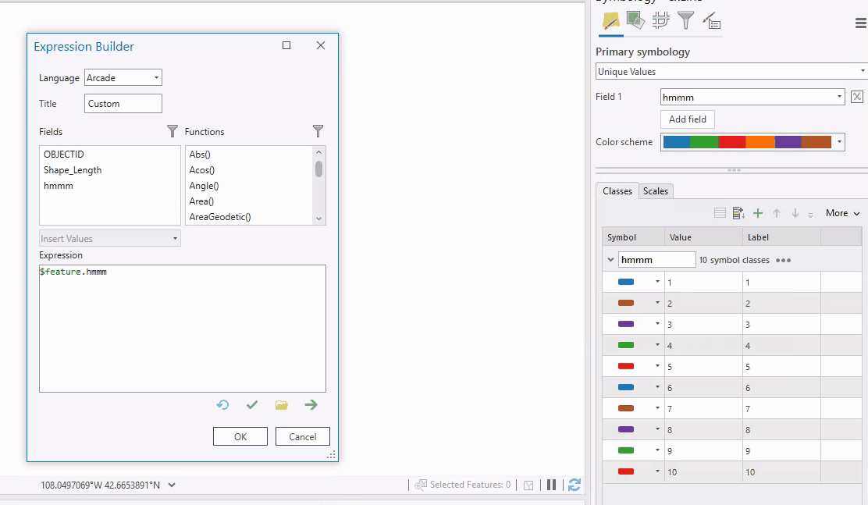Filter the Fields list with funnel icon
Image resolution: width=868 pixels, height=505 pixels.
(173, 131)
